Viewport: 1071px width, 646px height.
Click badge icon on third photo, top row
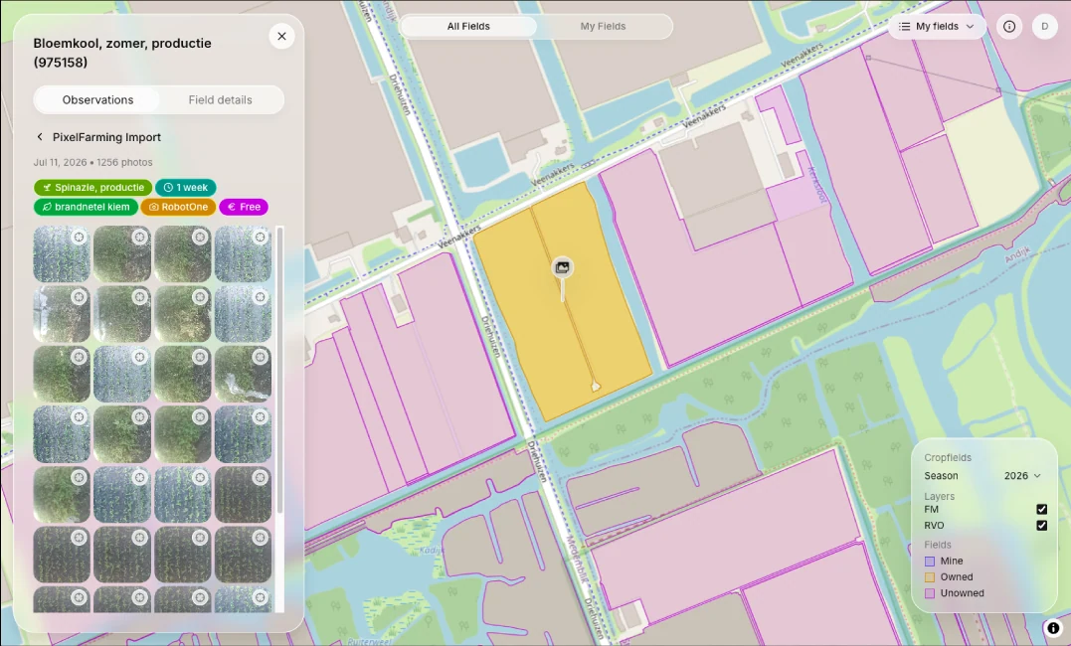(x=200, y=237)
